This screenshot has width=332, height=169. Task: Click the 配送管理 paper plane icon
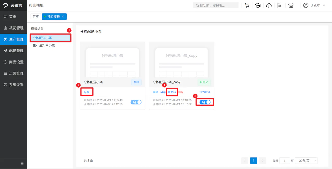click(x=5, y=51)
